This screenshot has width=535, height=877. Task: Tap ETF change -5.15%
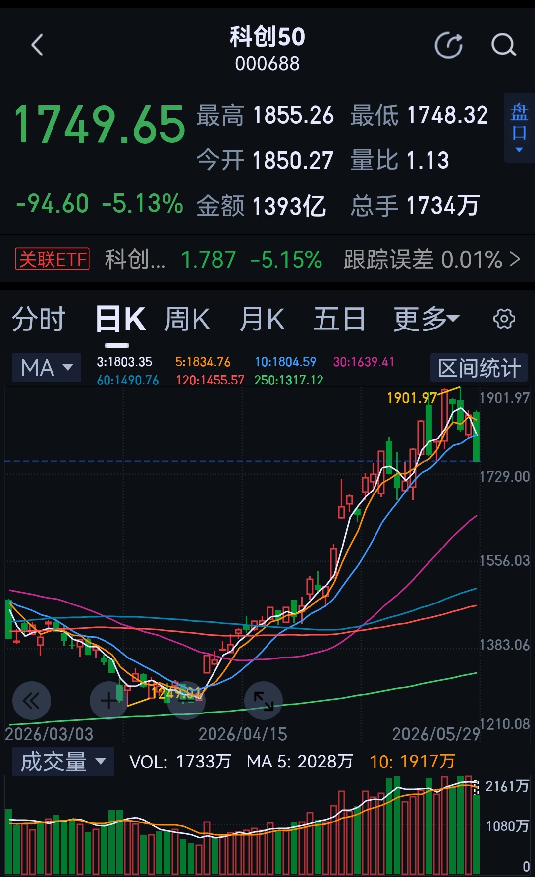coord(286,260)
